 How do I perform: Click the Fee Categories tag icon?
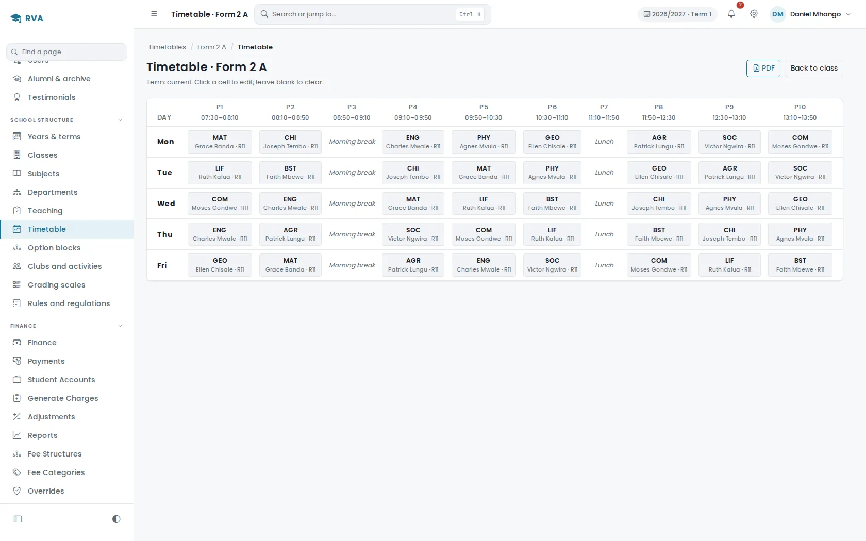click(17, 472)
